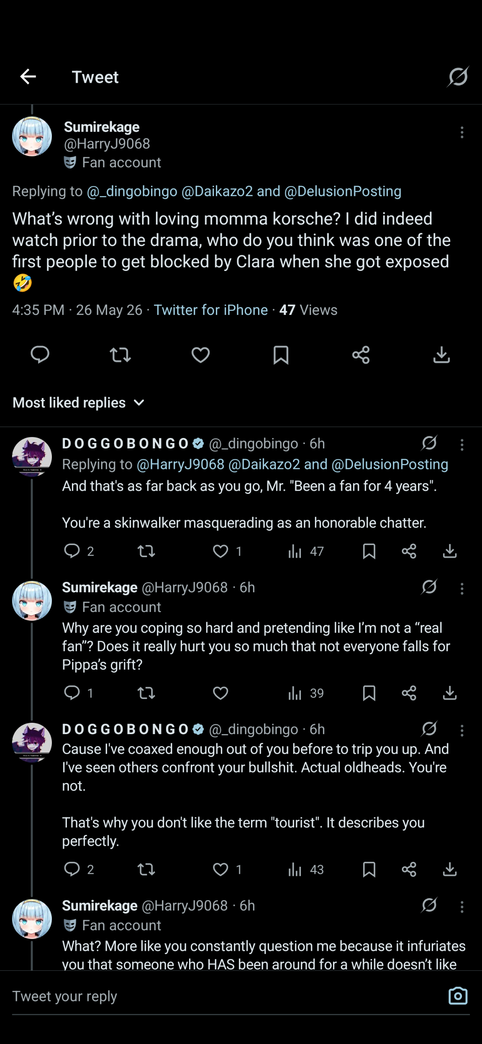The height and width of the screenshot is (1044, 482).
Task: Tap the Tweet header title
Action: [x=95, y=77]
